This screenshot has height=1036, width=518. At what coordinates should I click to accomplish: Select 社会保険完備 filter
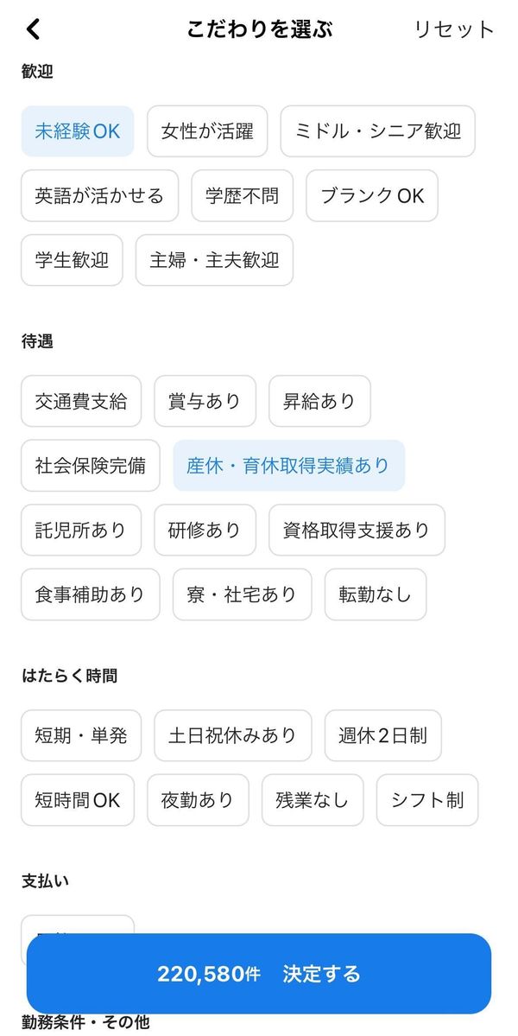coord(91,466)
